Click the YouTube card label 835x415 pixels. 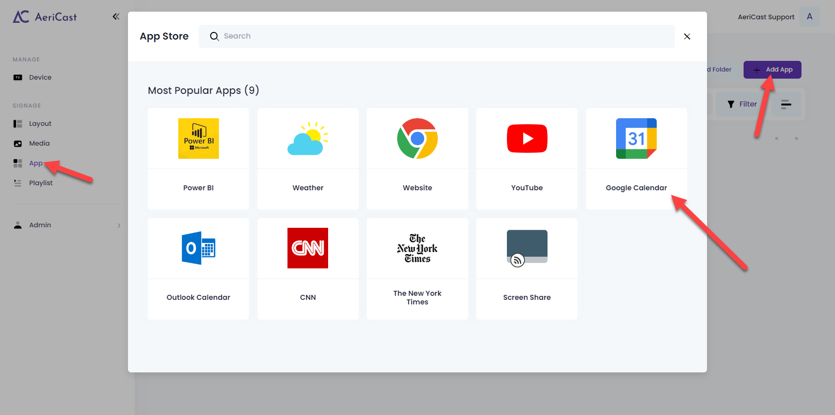[527, 188]
